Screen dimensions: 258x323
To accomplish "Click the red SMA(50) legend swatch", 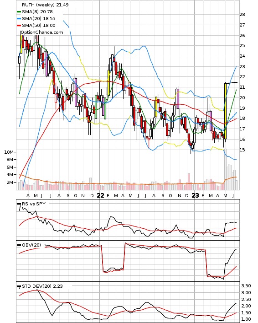I will click(19, 26).
